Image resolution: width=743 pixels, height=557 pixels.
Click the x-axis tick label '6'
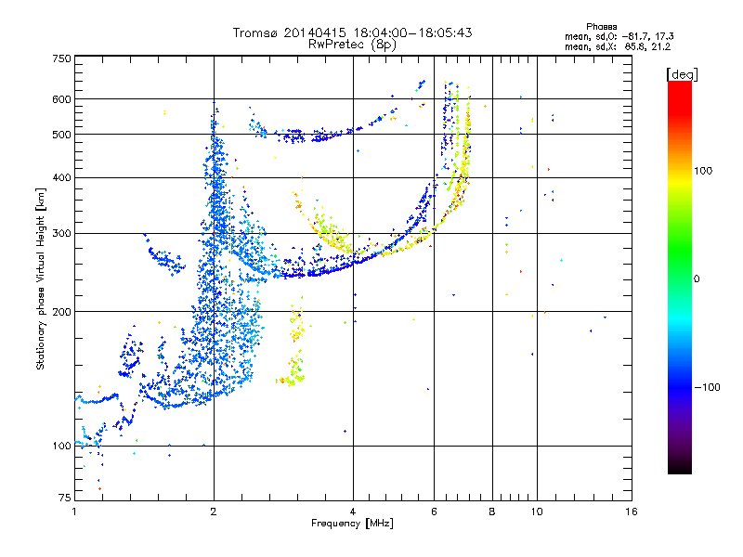pos(434,512)
